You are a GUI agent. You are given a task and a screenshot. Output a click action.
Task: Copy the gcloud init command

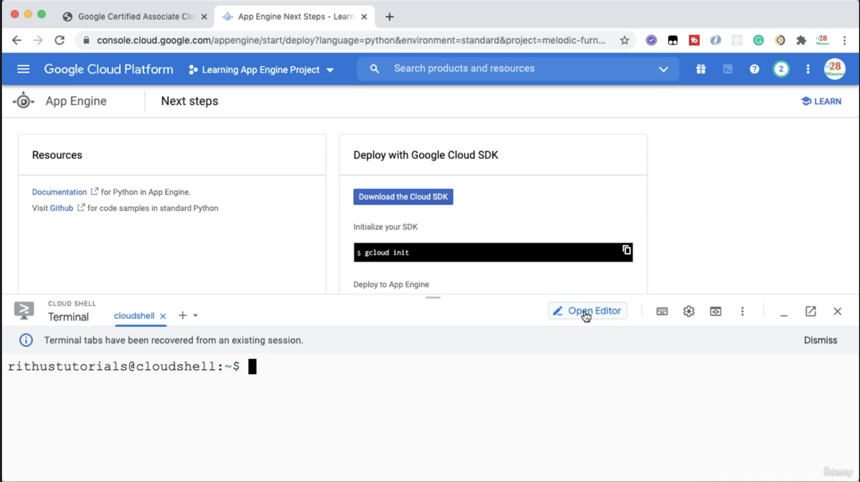tap(626, 250)
